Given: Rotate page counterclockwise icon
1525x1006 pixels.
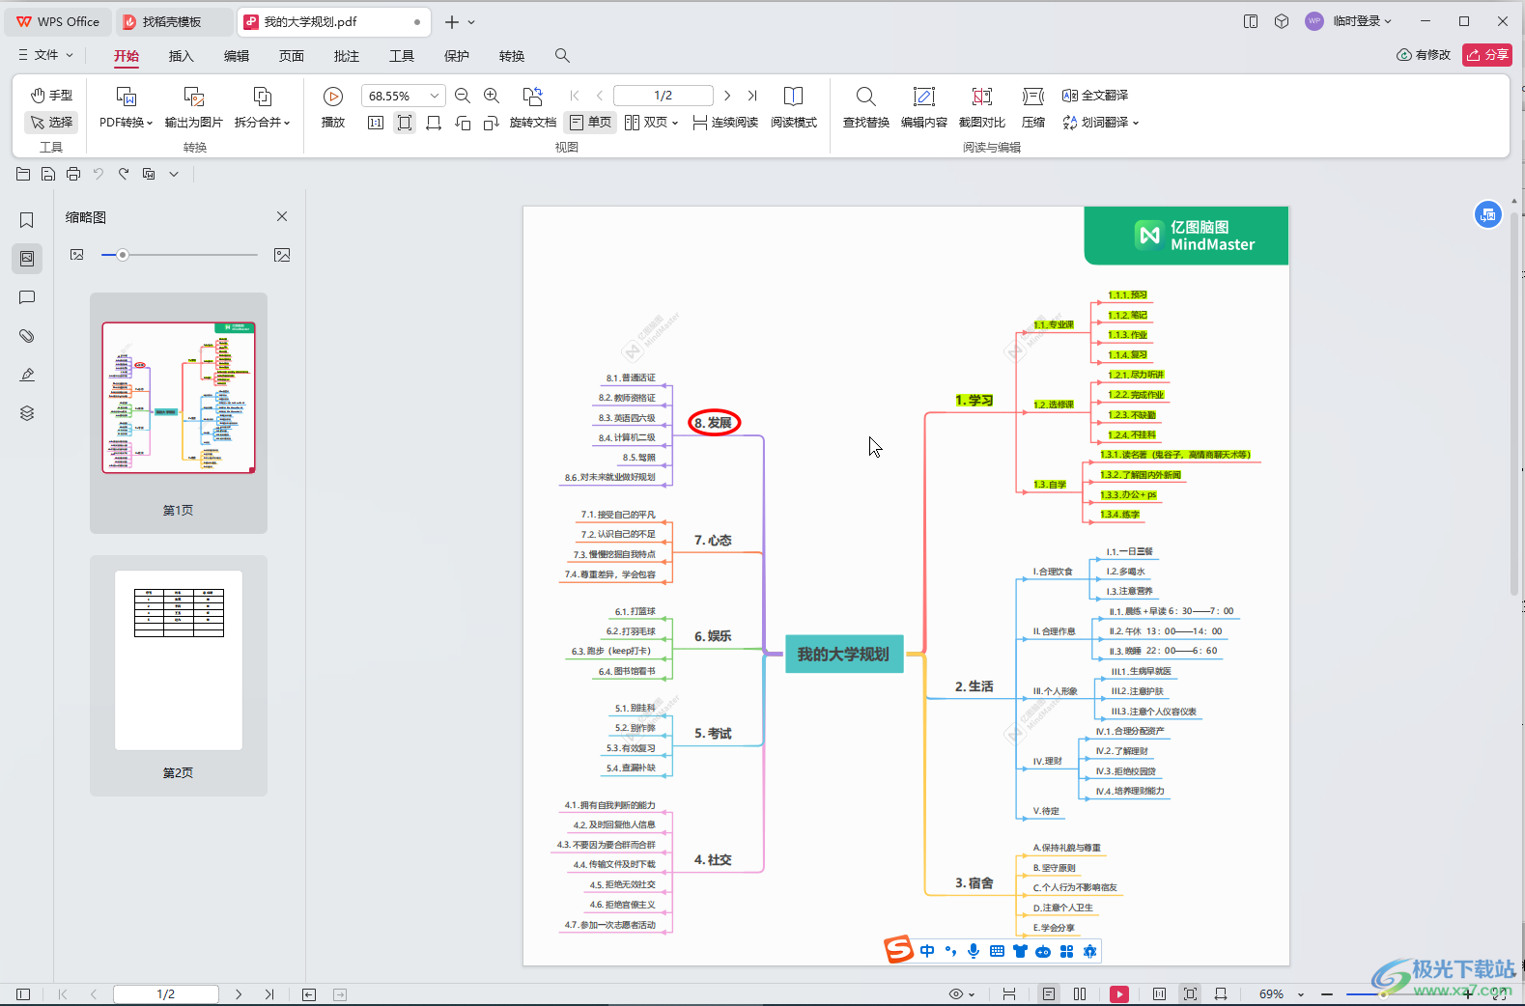Looking at the screenshot, I should click(463, 123).
